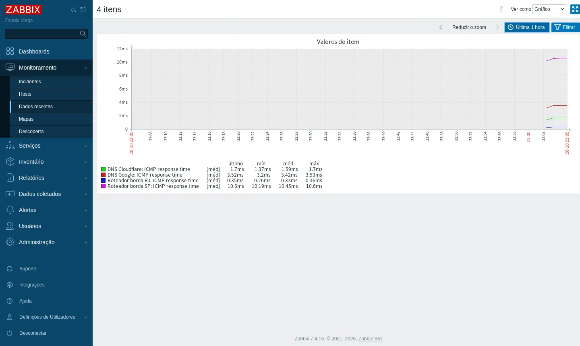Open the Zabbix SIA footer link
Viewport: 580px width, 346px height.
370,339
